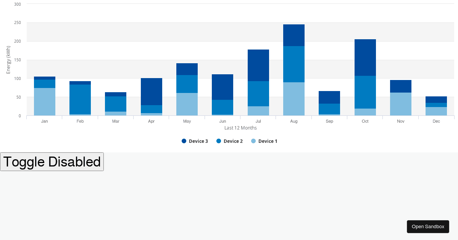Click the Device 1 segment in Dec bar
This screenshot has height=240, width=458.
(436, 111)
